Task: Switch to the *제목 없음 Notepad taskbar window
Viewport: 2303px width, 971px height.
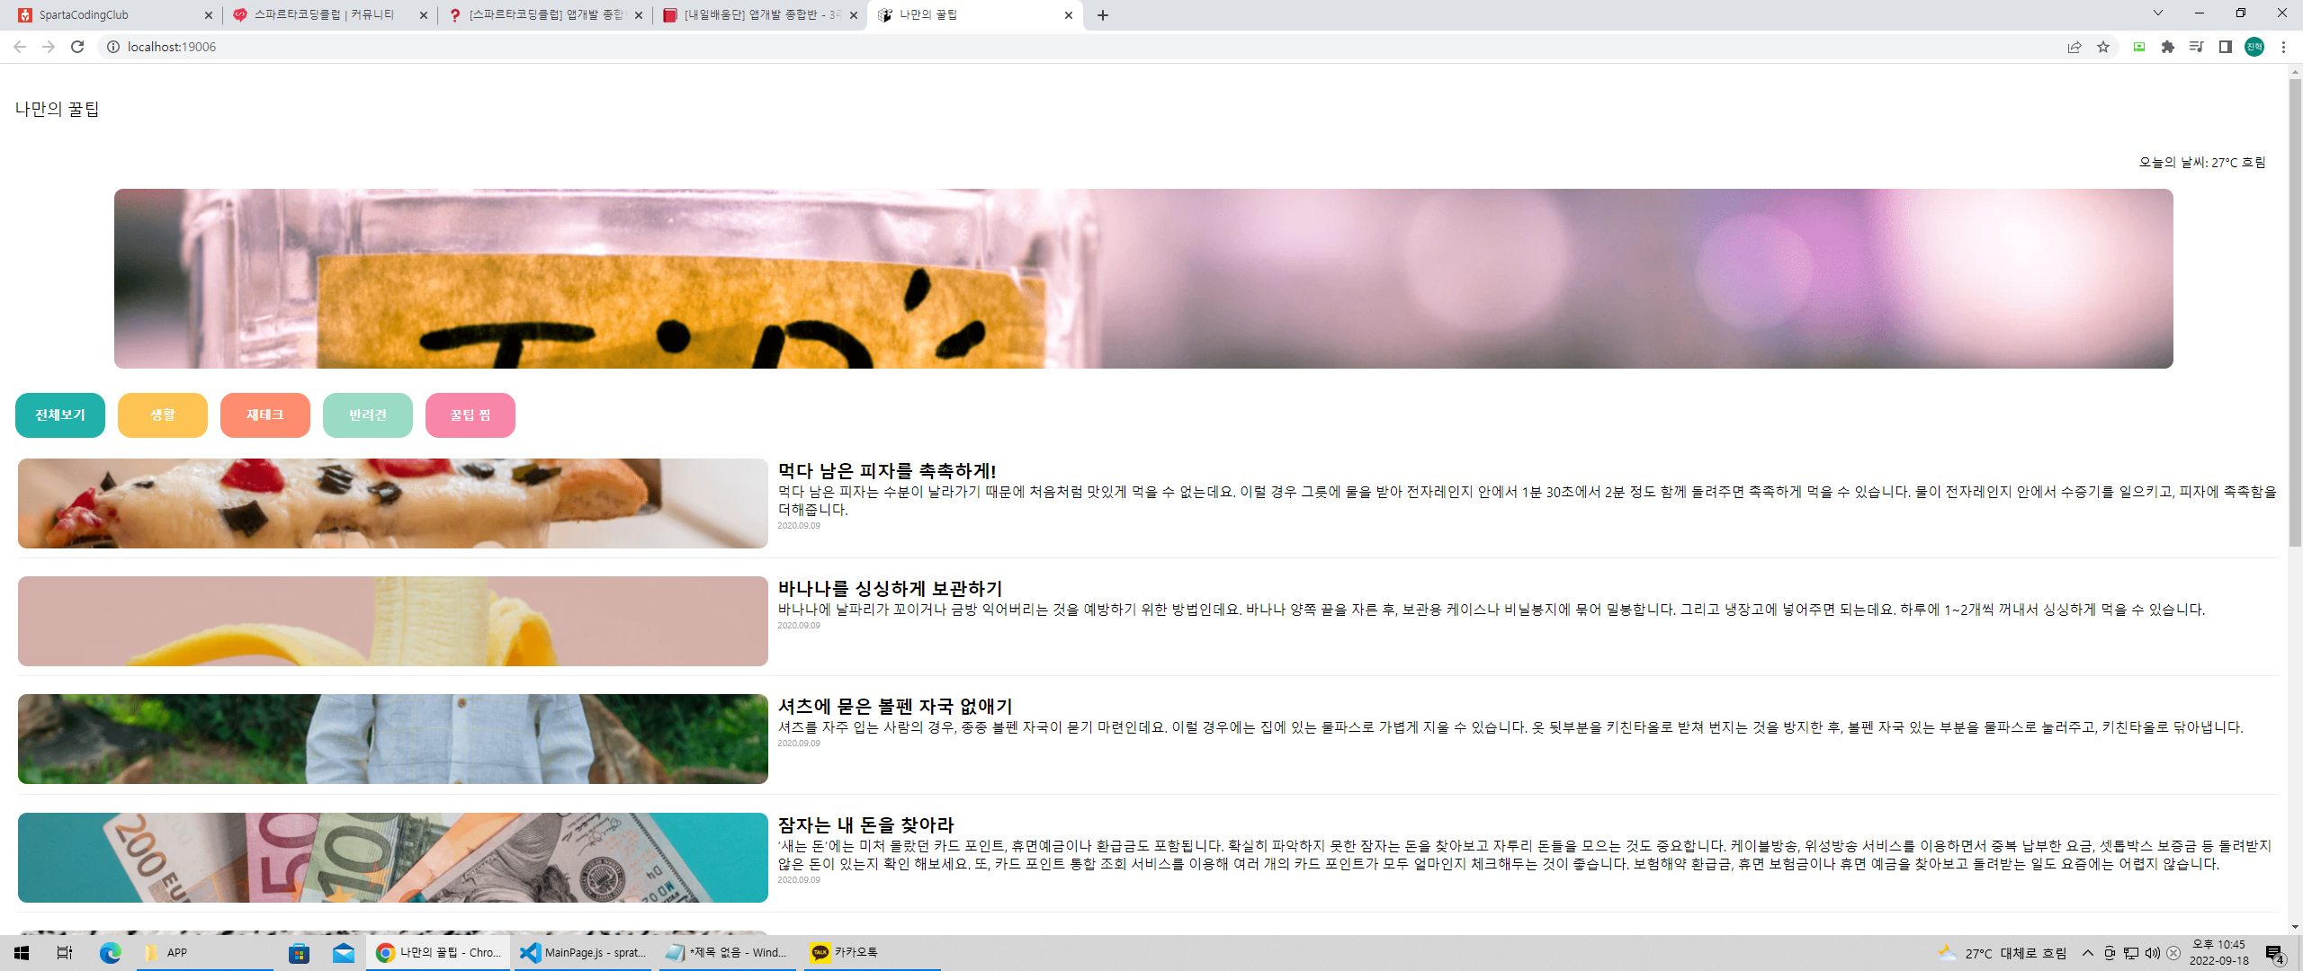Action: pos(728,953)
